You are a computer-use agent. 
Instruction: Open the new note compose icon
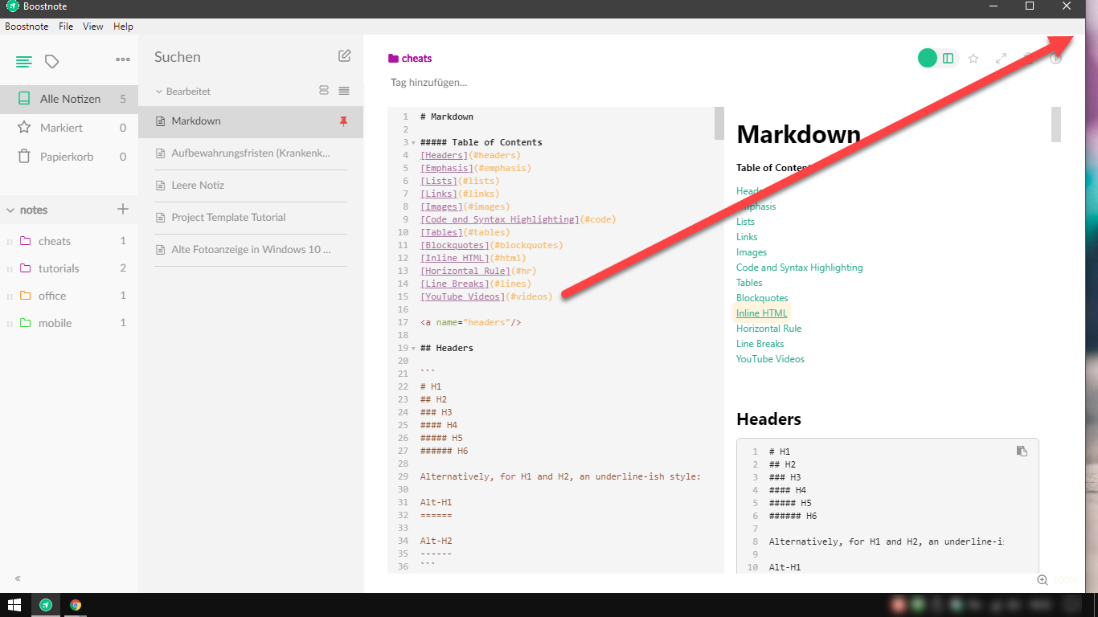(x=344, y=55)
